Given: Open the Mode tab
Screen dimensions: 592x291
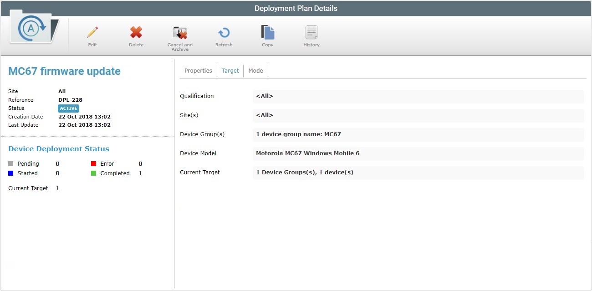Looking at the screenshot, I should (255, 70).
